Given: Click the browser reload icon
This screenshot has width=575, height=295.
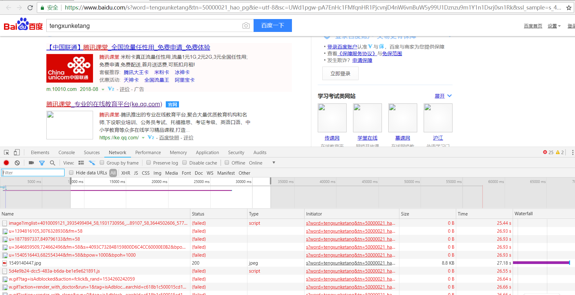Looking at the screenshot, I should tap(30, 8).
